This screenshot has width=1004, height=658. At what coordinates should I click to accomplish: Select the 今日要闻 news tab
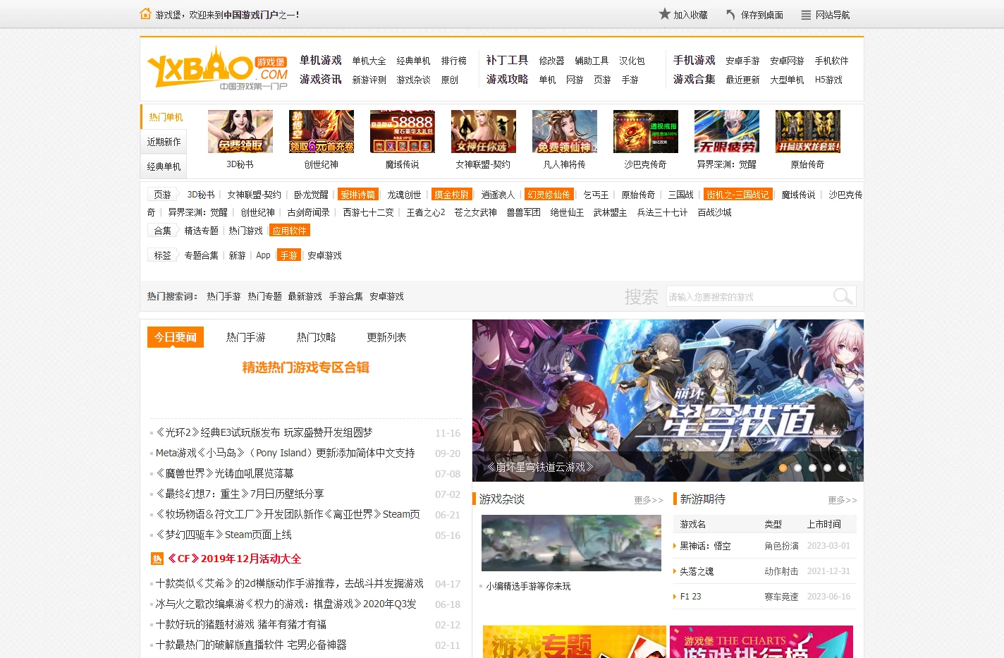click(176, 337)
